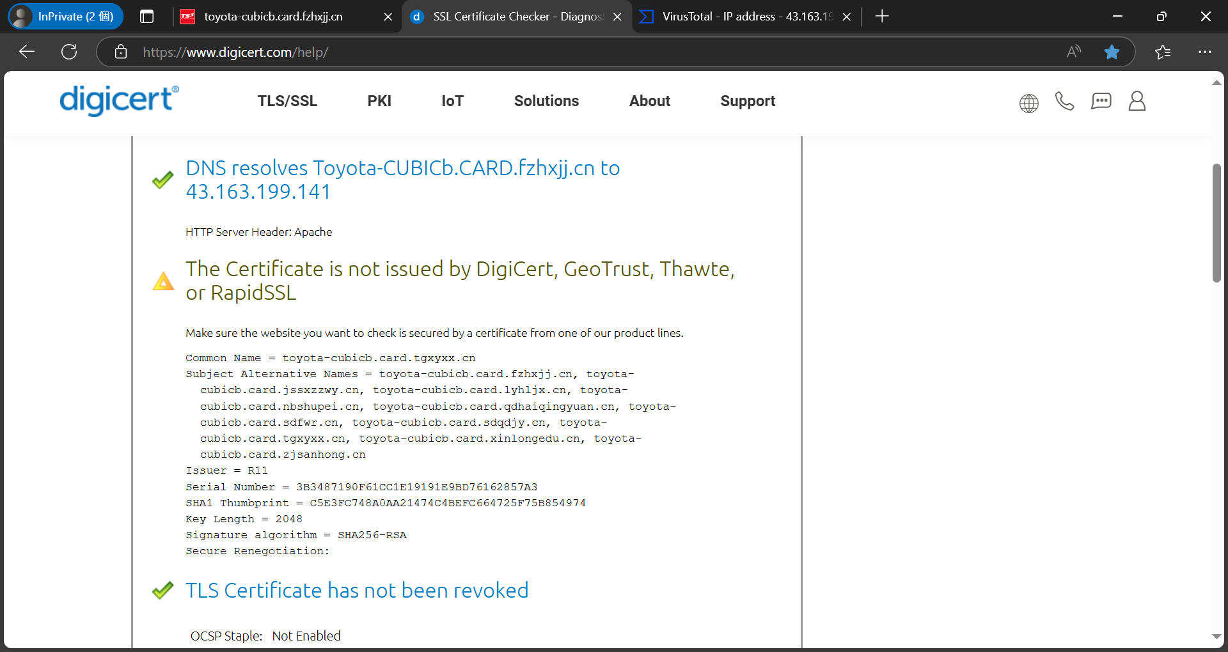
Task: Select the SSL Certificate Checker tab
Action: pyautogui.click(x=517, y=17)
